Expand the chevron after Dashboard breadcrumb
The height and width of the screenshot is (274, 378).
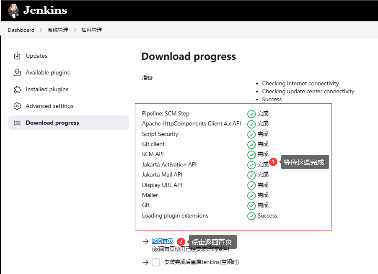(x=41, y=30)
